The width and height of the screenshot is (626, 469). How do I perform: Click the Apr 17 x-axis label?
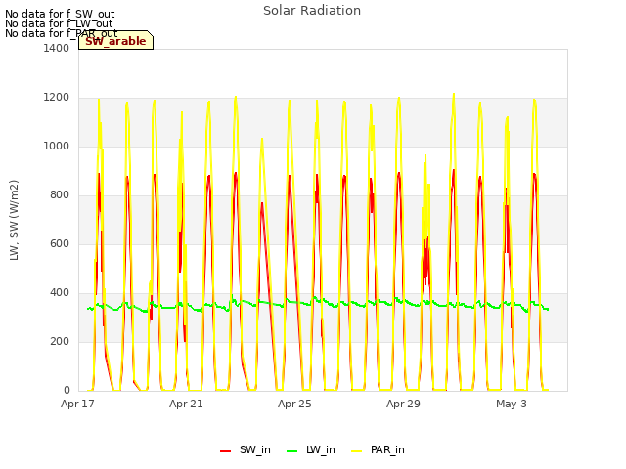77,404
